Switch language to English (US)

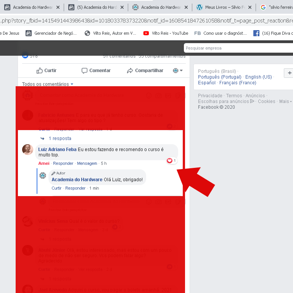[x=258, y=77]
